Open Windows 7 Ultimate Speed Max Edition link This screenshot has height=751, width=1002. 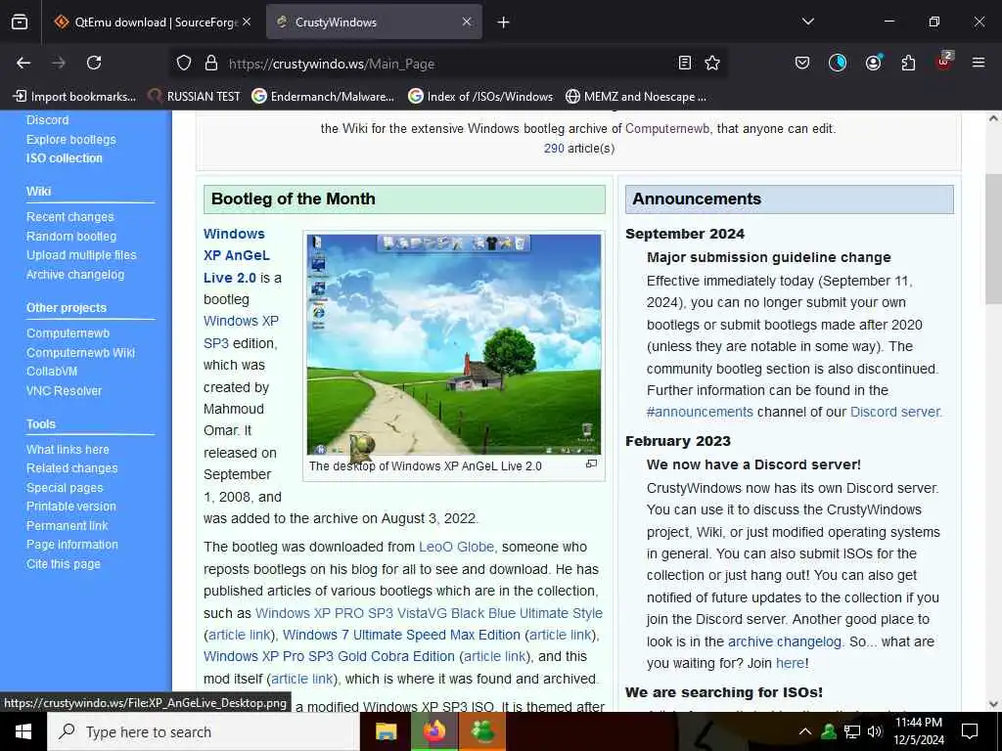pos(401,636)
